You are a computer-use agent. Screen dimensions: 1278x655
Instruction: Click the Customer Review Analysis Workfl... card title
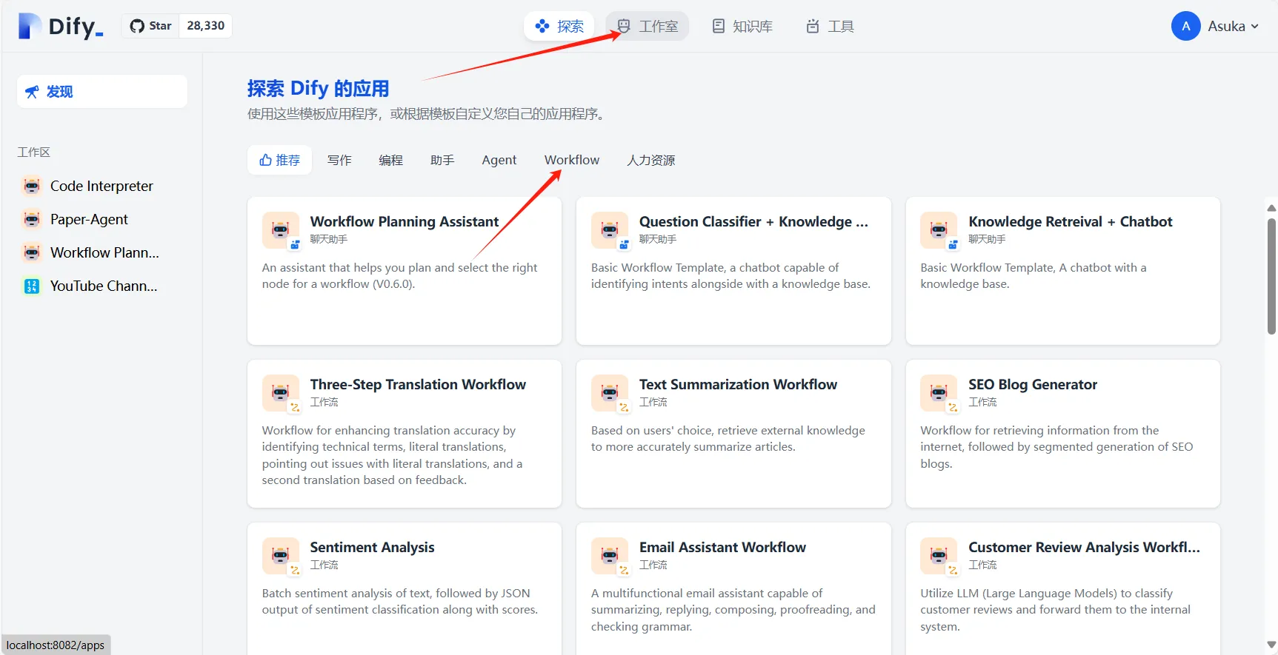click(x=1084, y=547)
